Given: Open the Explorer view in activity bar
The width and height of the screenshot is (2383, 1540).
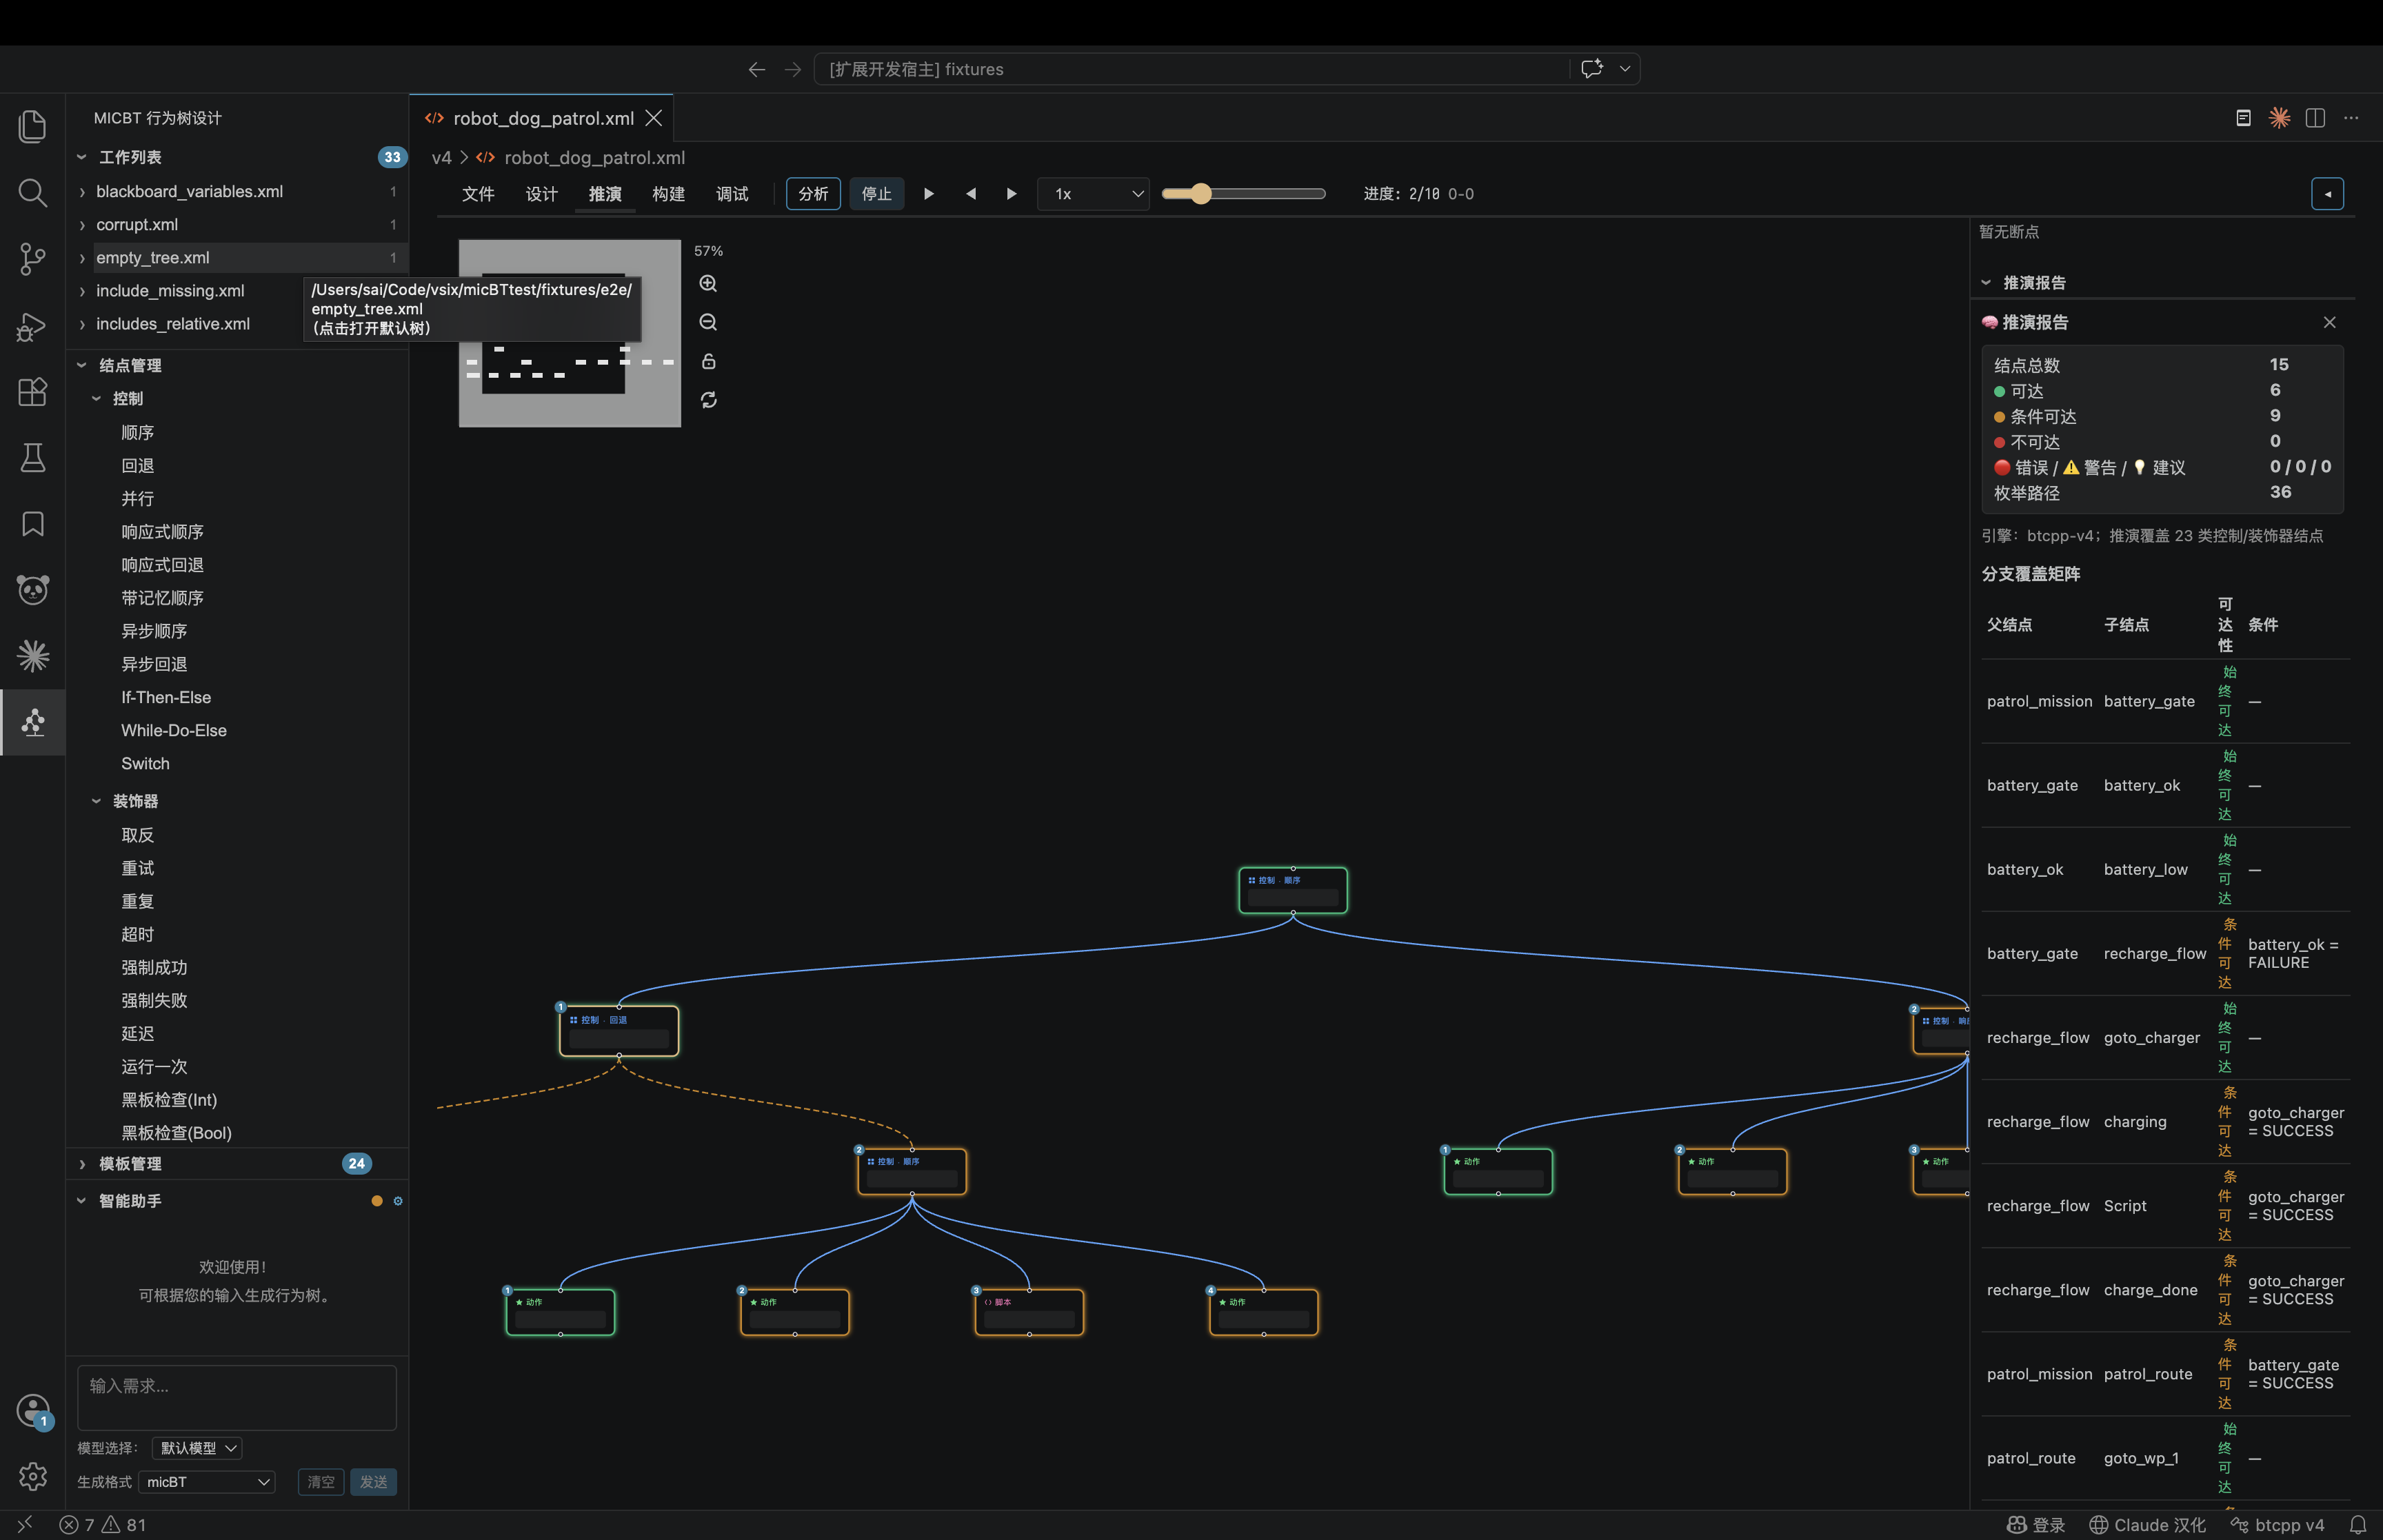Looking at the screenshot, I should click(33, 126).
